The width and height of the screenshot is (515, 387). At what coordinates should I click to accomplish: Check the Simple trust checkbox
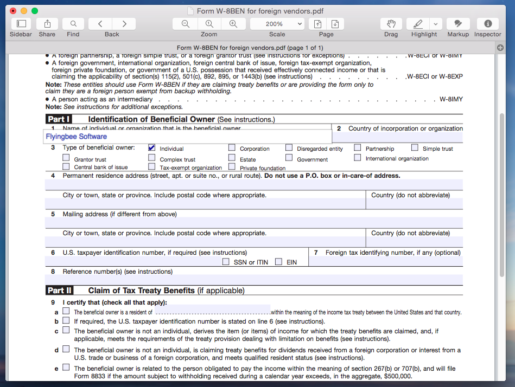pyautogui.click(x=415, y=147)
